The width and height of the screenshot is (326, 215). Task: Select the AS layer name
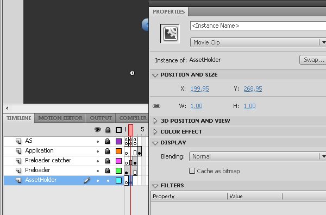pyautogui.click(x=29, y=141)
